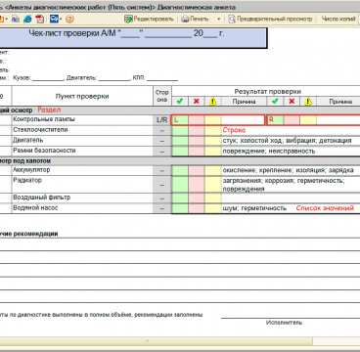
Task: Select the Водяной насос row label
Action: pos(35,208)
